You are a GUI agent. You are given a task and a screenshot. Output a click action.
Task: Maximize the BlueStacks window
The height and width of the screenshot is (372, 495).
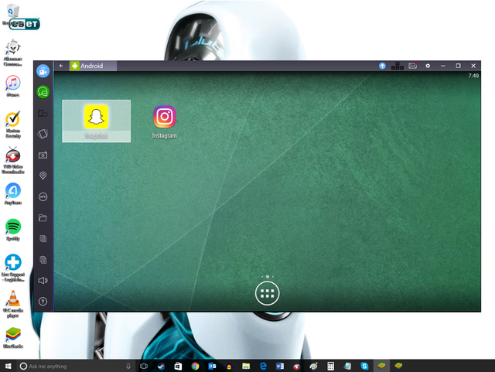(x=458, y=66)
